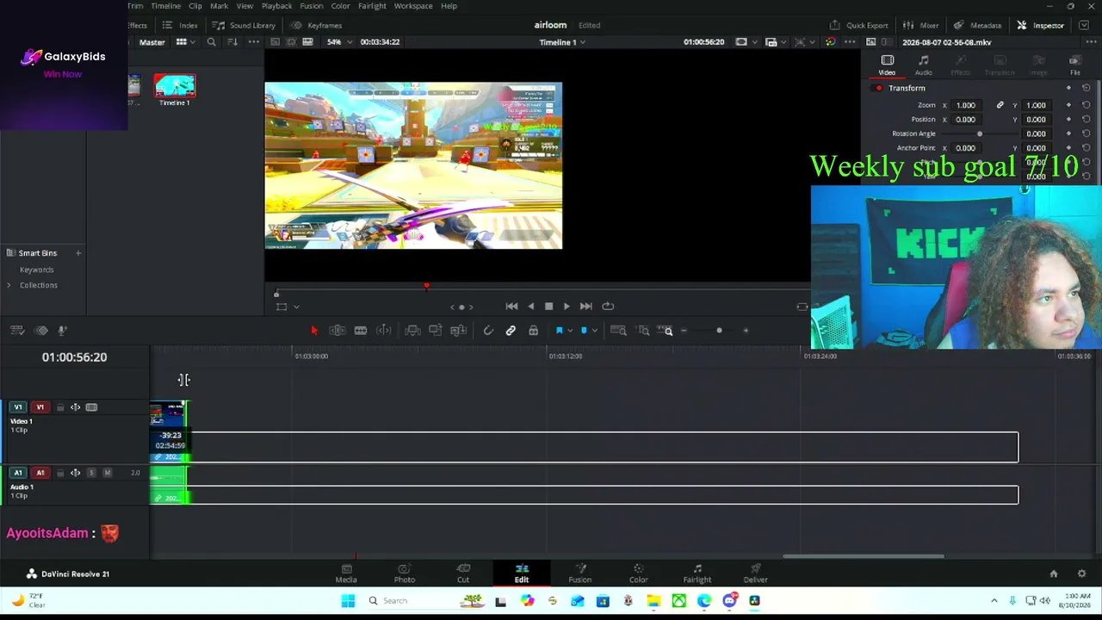The height and width of the screenshot is (620, 1102).
Task: Open media pool view mode dropdown
Action: click(186, 42)
